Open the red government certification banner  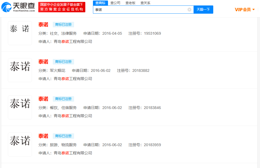pyautogui.click(x=62, y=7)
